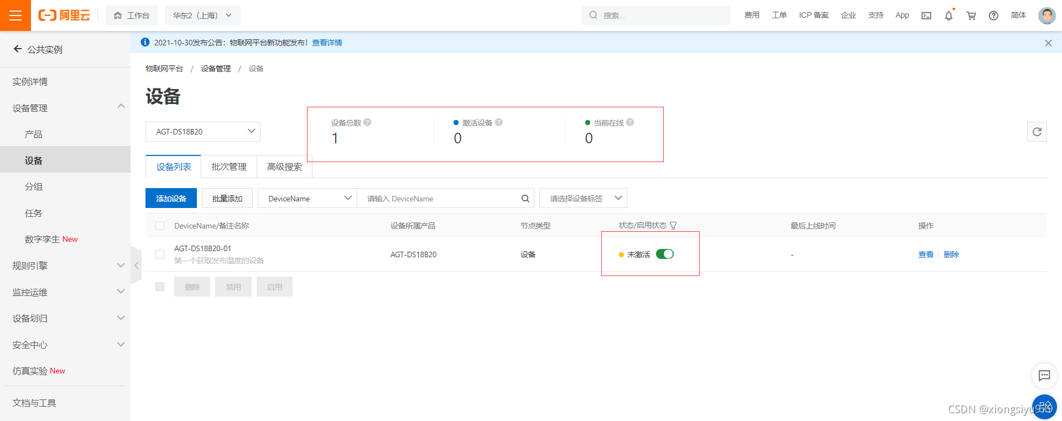Click the 物联网平台 breadcrumb

click(x=164, y=69)
